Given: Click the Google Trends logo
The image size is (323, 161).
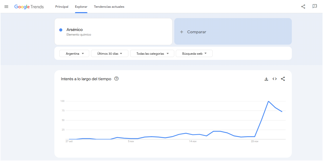Looking at the screenshot, I should pos(29,7).
